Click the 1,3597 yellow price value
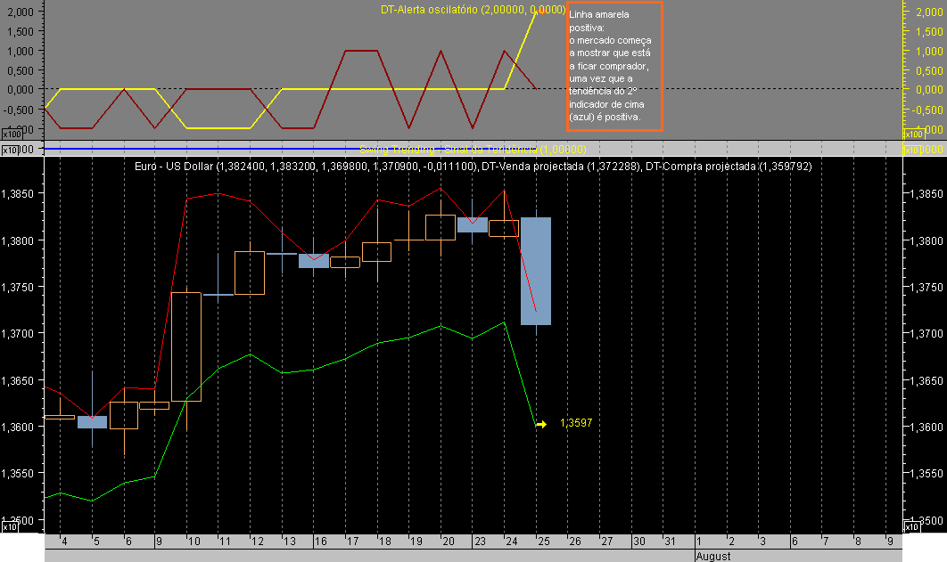 pyautogui.click(x=577, y=424)
